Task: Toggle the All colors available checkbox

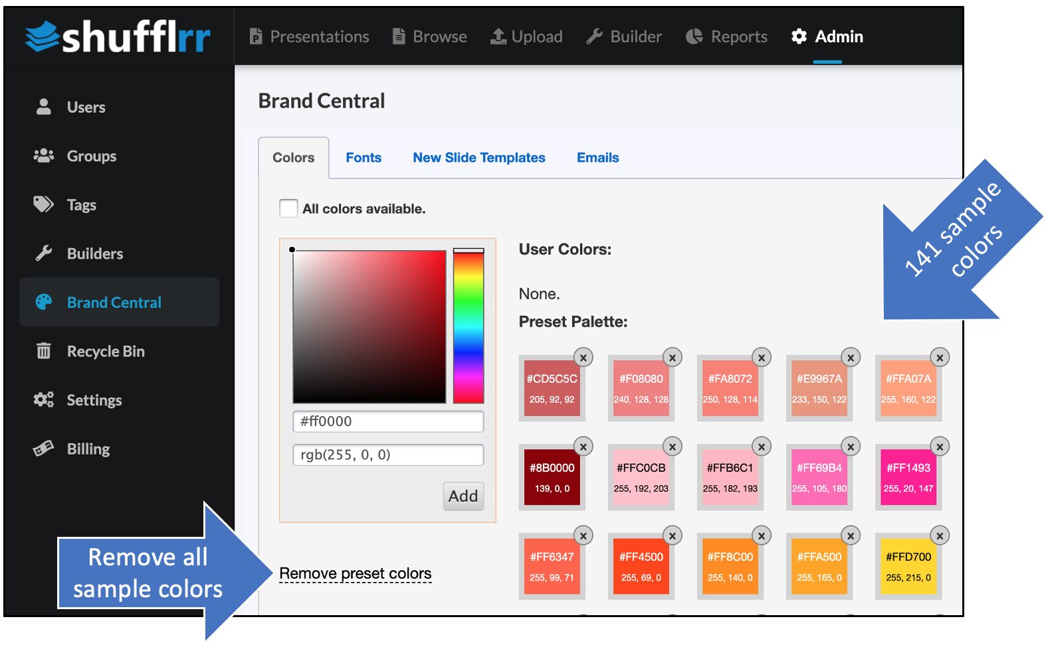Action: 288,208
